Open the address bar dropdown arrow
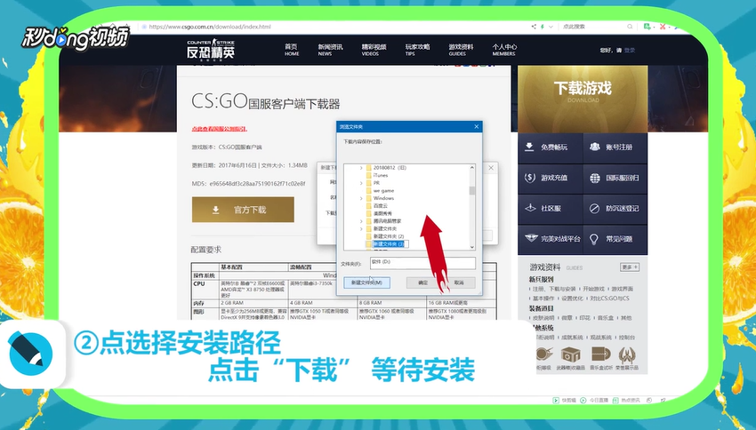Viewport: 756px width, 430px height. [551, 27]
